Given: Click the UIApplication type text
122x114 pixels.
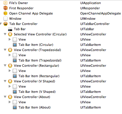Looking at the screenshot, I should [90, 3].
